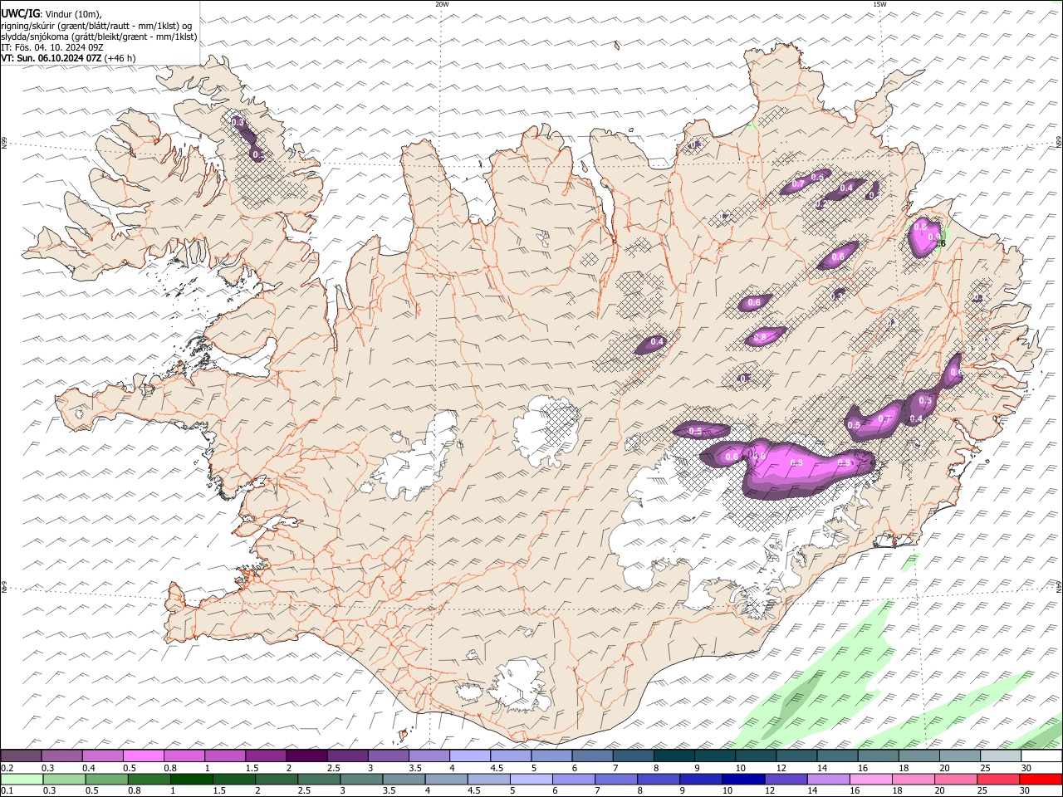The width and height of the screenshot is (1063, 797).
Task: Click the 12–14 swatch on the bottom scale
Action: (x=786, y=779)
